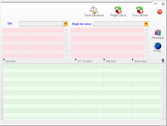This screenshot has height=126, width=167.
Task: Click the stock grid's scroll-down arrow
Action: tap(163, 117)
